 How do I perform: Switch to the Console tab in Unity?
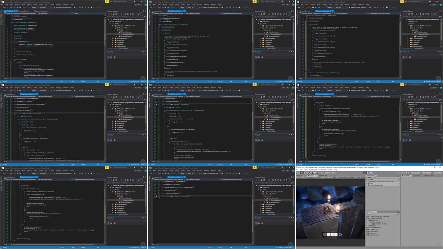coord(417,176)
